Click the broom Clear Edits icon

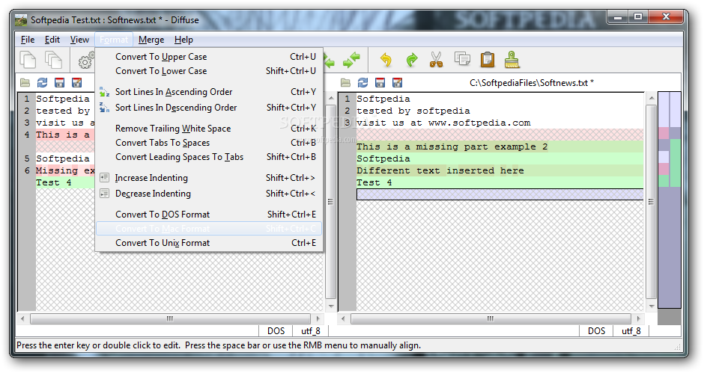(x=512, y=60)
